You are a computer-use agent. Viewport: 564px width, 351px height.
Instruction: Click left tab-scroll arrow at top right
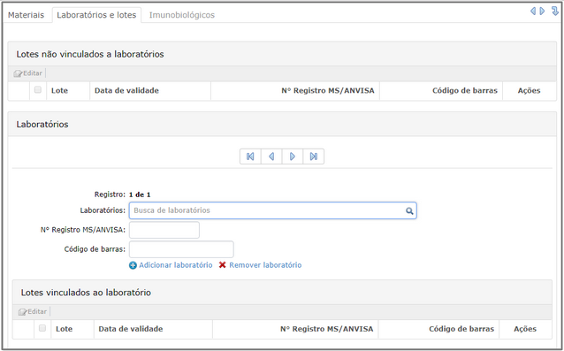[x=533, y=11]
